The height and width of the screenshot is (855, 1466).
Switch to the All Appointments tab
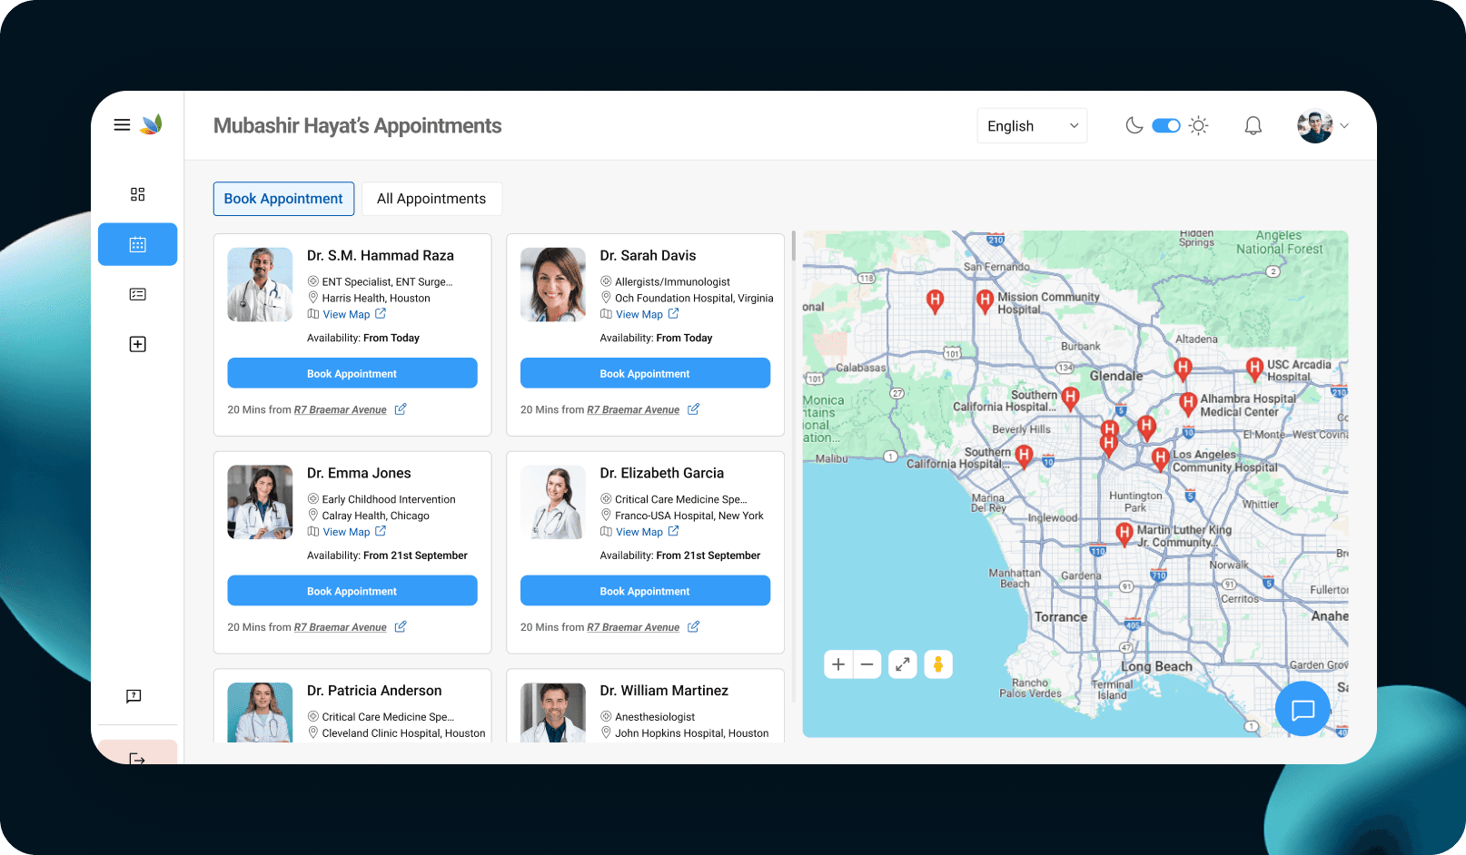coord(431,199)
